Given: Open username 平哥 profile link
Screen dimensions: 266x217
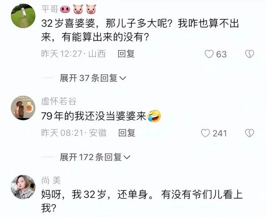Looking at the screenshot, I should click(50, 9).
